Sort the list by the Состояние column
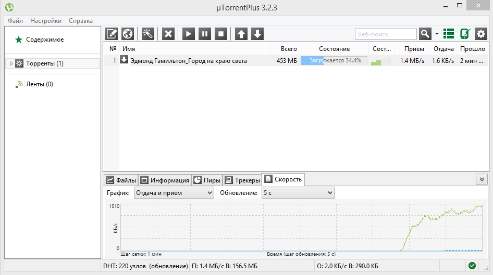The image size is (493, 275). pyautogui.click(x=334, y=48)
